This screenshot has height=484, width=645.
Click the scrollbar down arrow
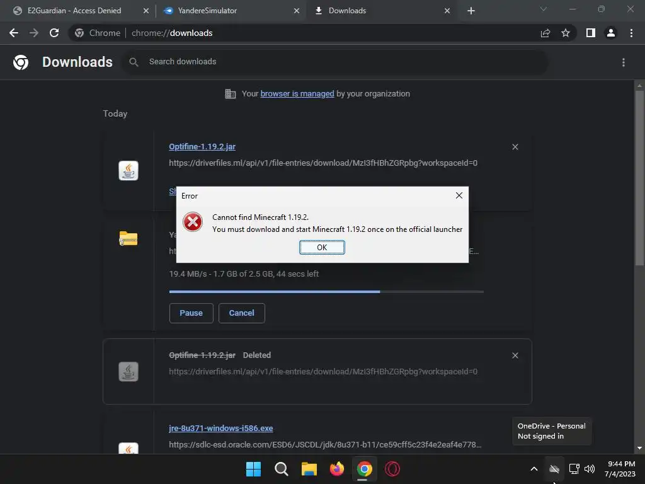(x=639, y=449)
